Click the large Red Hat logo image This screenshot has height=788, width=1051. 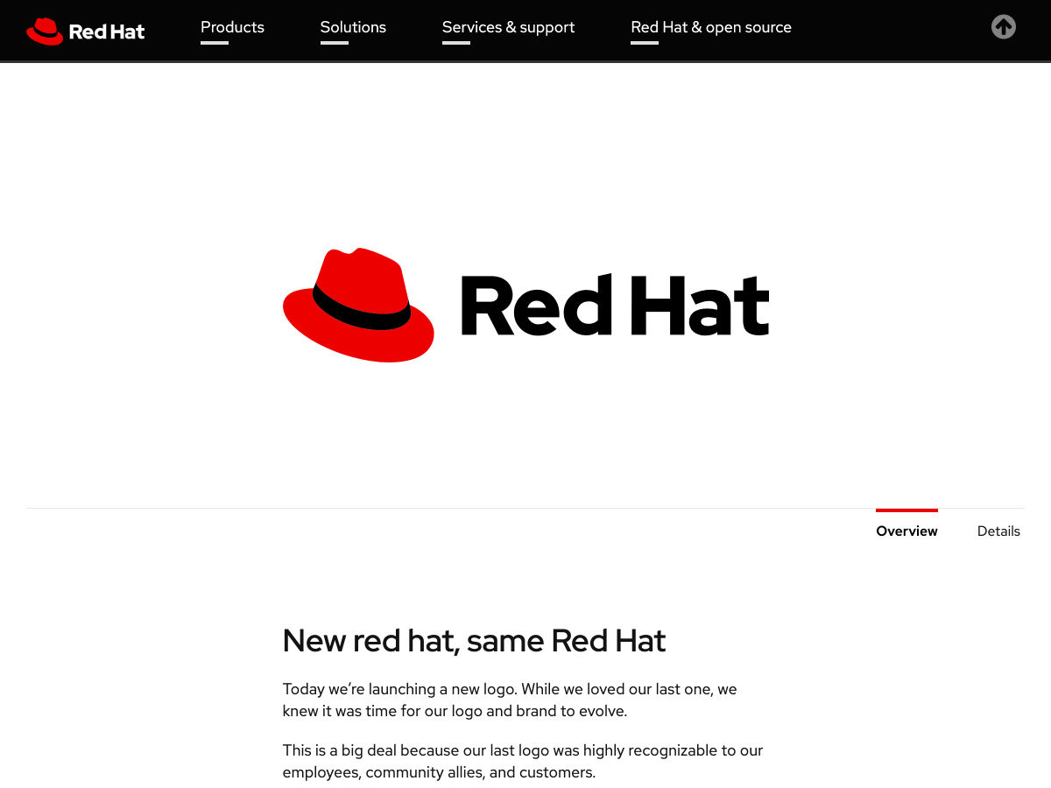tap(525, 305)
